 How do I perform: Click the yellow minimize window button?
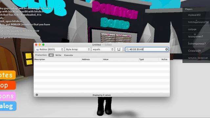[x=40, y=45]
